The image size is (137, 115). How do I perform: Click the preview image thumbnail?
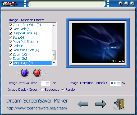[x=98, y=43]
